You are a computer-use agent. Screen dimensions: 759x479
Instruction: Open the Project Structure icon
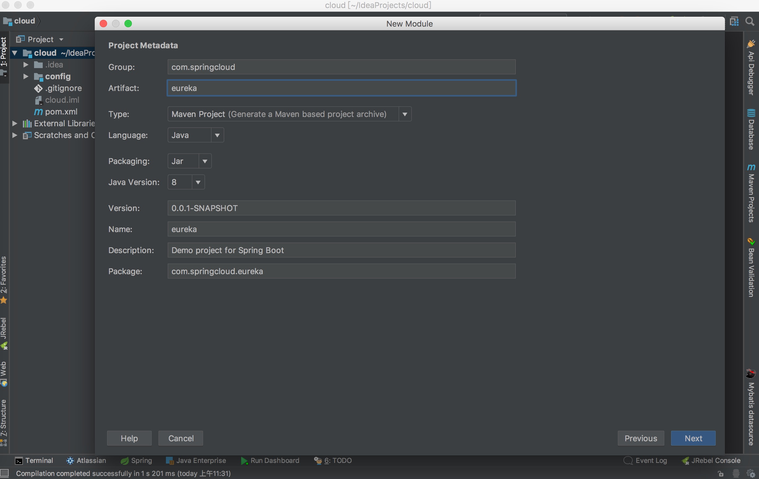734,21
